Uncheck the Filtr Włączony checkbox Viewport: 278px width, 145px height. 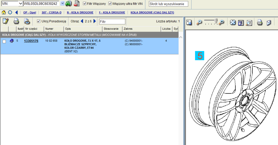click(x=85, y=4)
